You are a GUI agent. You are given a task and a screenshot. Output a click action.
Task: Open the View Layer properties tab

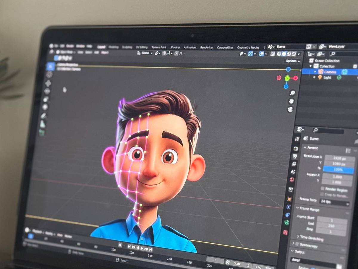[294, 164]
